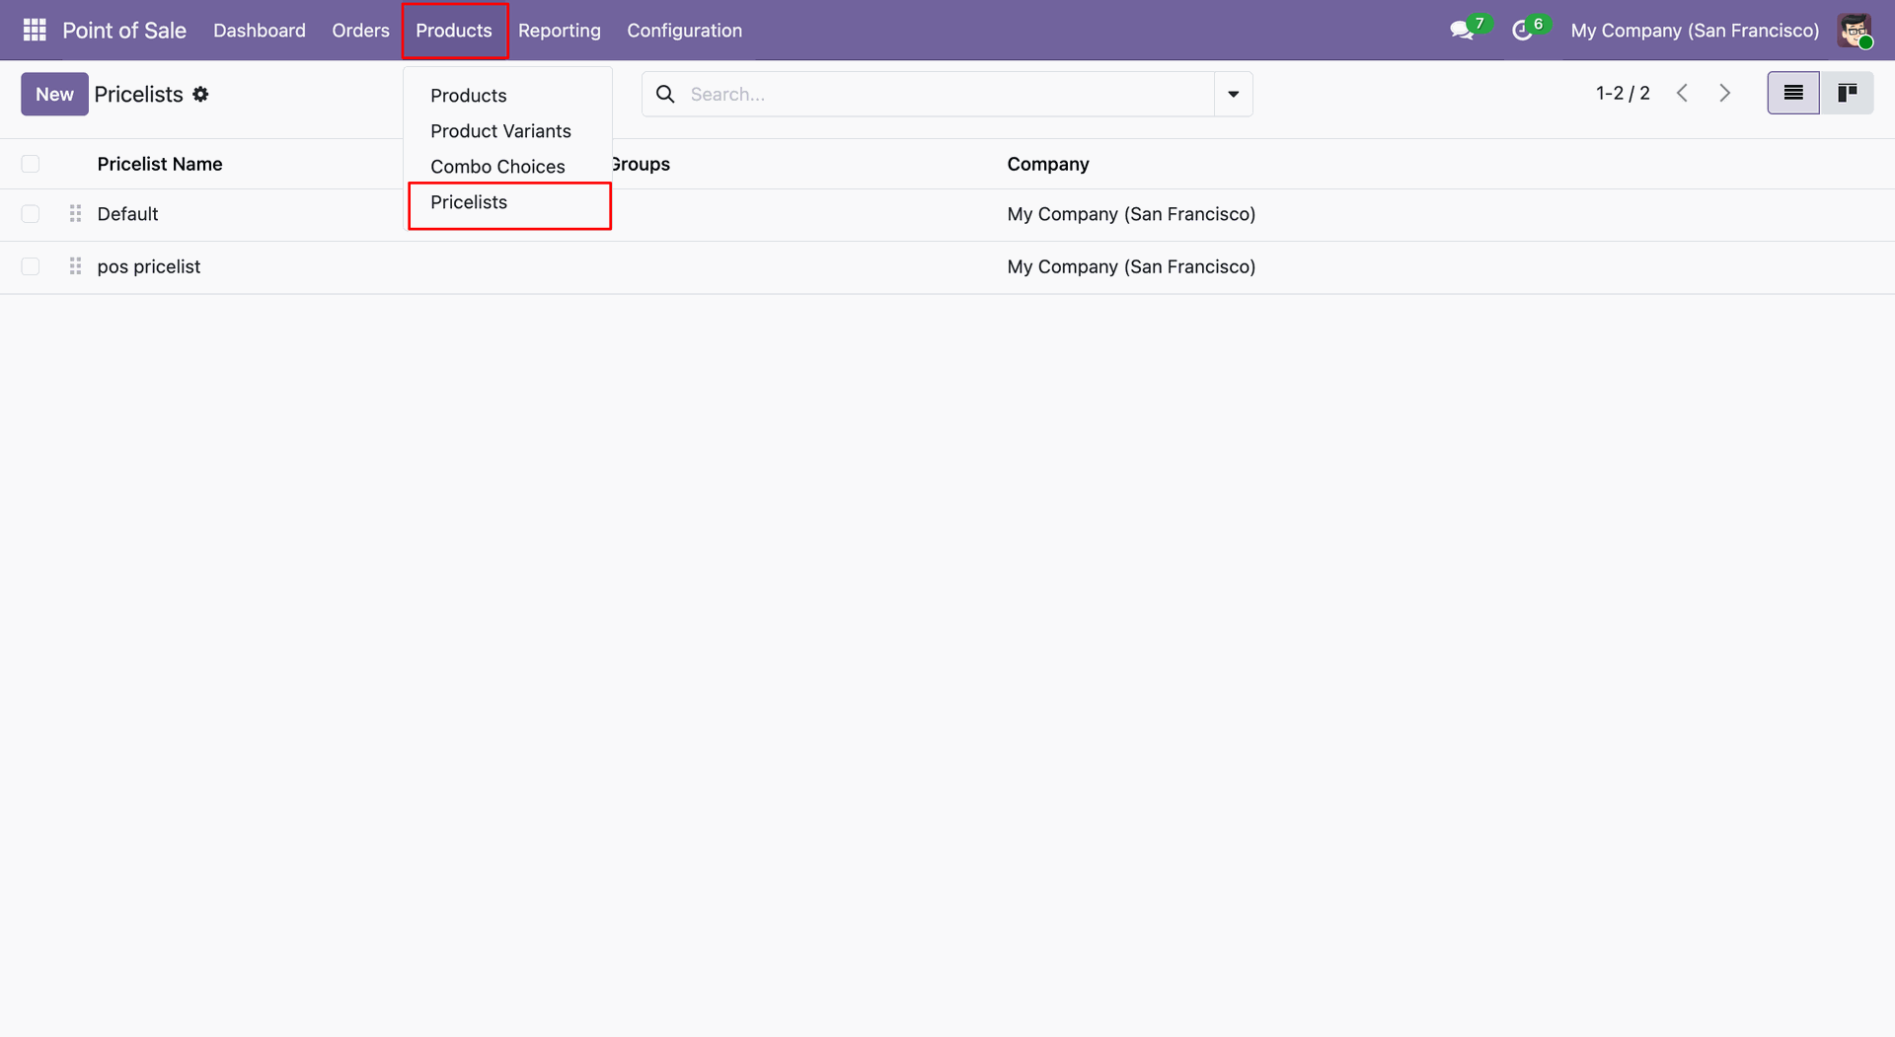Click the New button
The height and width of the screenshot is (1037, 1895).
click(x=54, y=94)
